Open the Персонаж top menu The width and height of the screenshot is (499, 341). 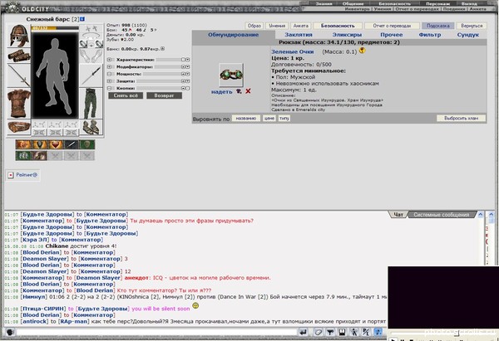tap(438, 4)
